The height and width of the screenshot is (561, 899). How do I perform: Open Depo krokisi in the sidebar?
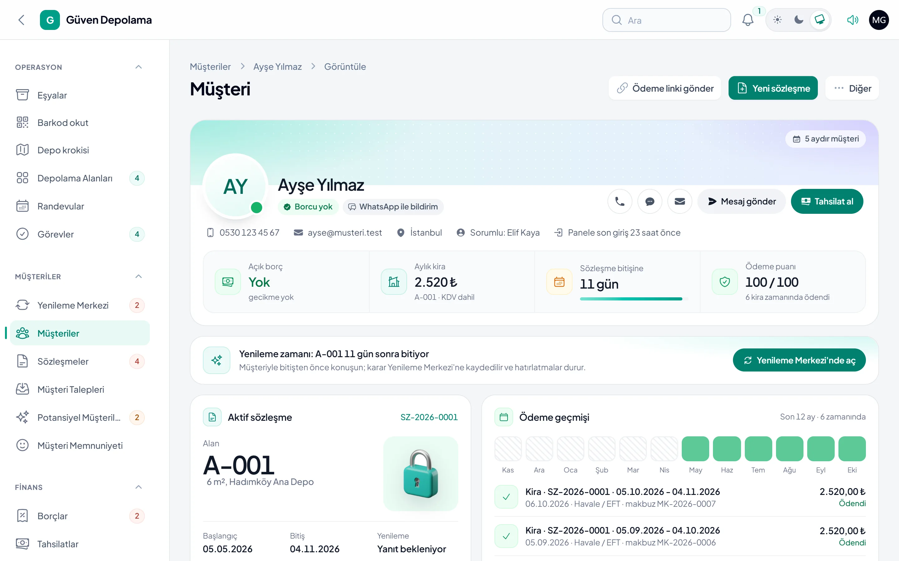(x=80, y=150)
